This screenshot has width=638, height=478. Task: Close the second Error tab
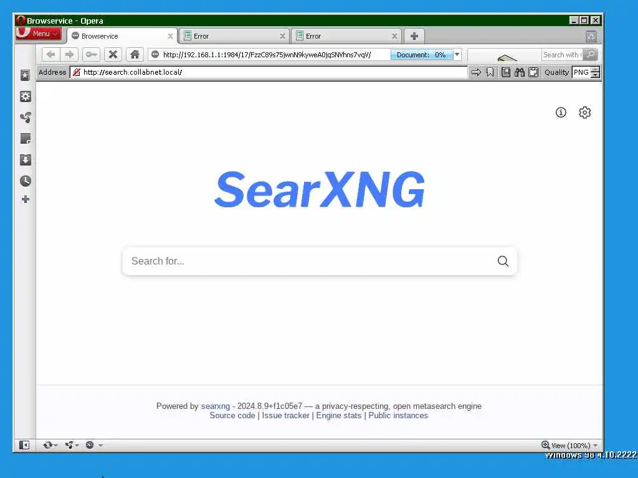[394, 36]
